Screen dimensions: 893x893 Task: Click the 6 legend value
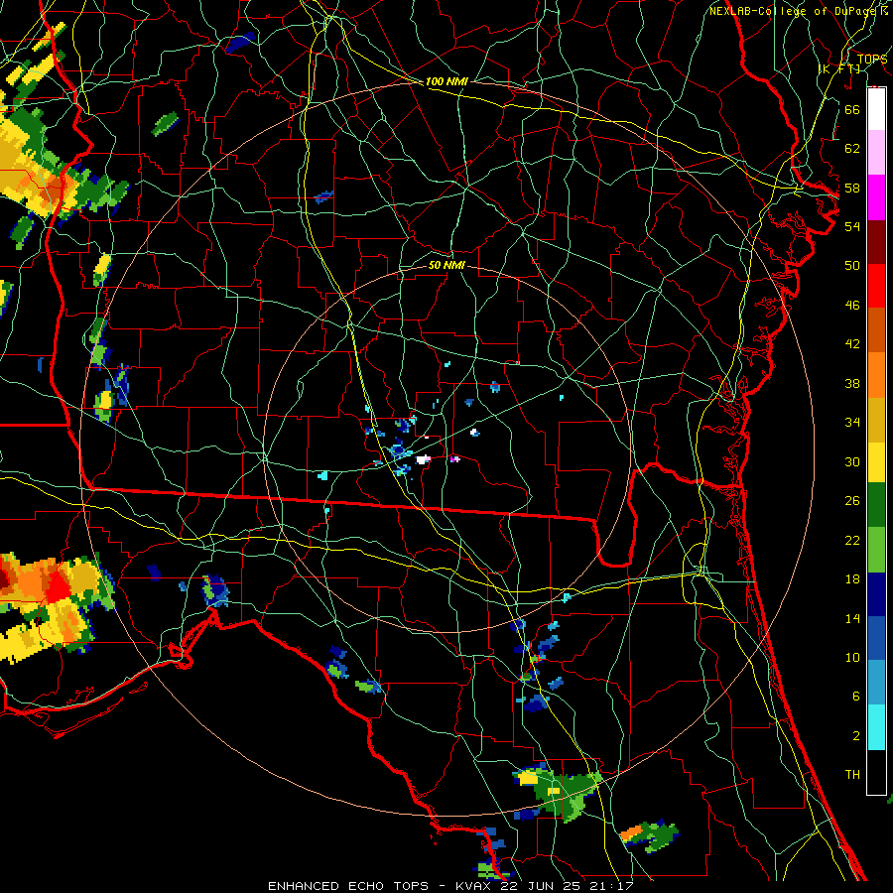855,697
